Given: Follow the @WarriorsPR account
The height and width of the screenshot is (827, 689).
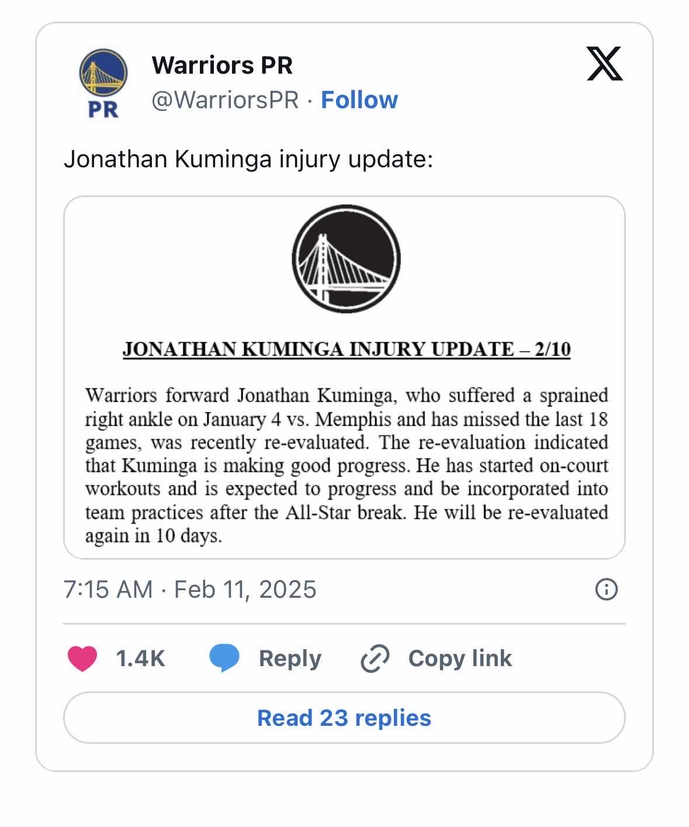Looking at the screenshot, I should coord(359,100).
